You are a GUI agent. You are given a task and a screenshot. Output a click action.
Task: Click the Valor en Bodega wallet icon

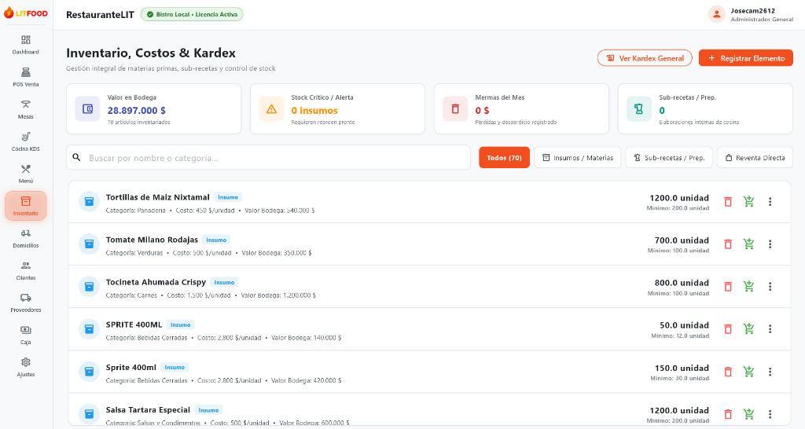pos(87,108)
